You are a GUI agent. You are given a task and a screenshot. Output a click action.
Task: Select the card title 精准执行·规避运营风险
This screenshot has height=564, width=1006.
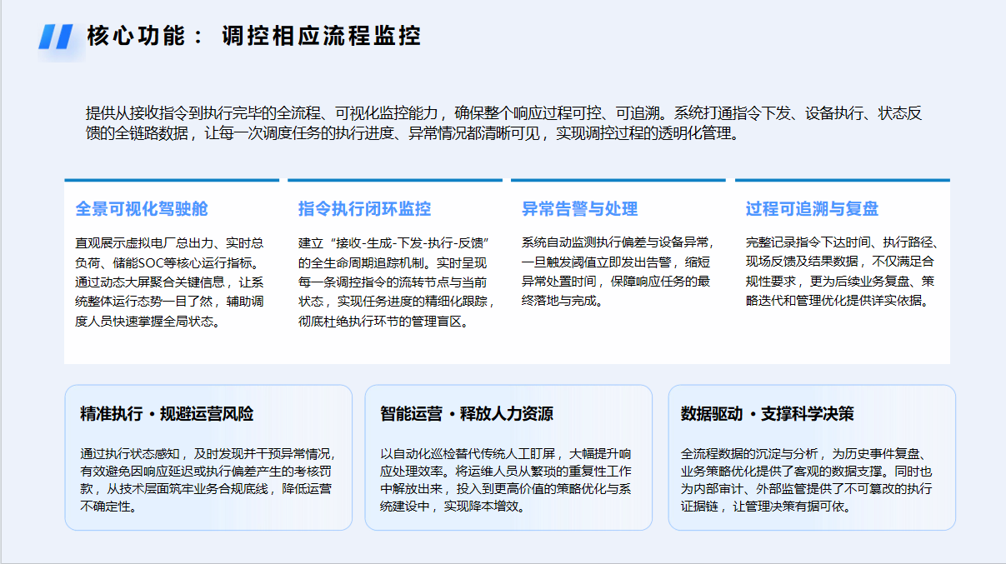click(167, 414)
